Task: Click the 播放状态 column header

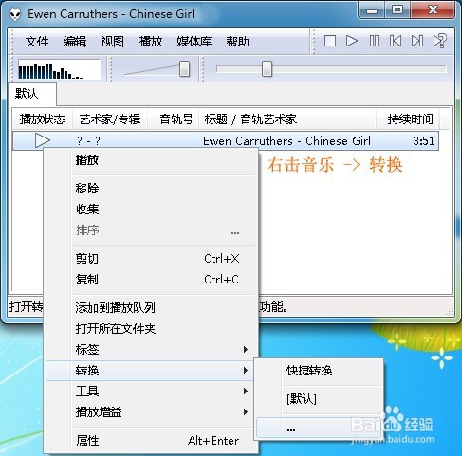Action: (x=43, y=119)
